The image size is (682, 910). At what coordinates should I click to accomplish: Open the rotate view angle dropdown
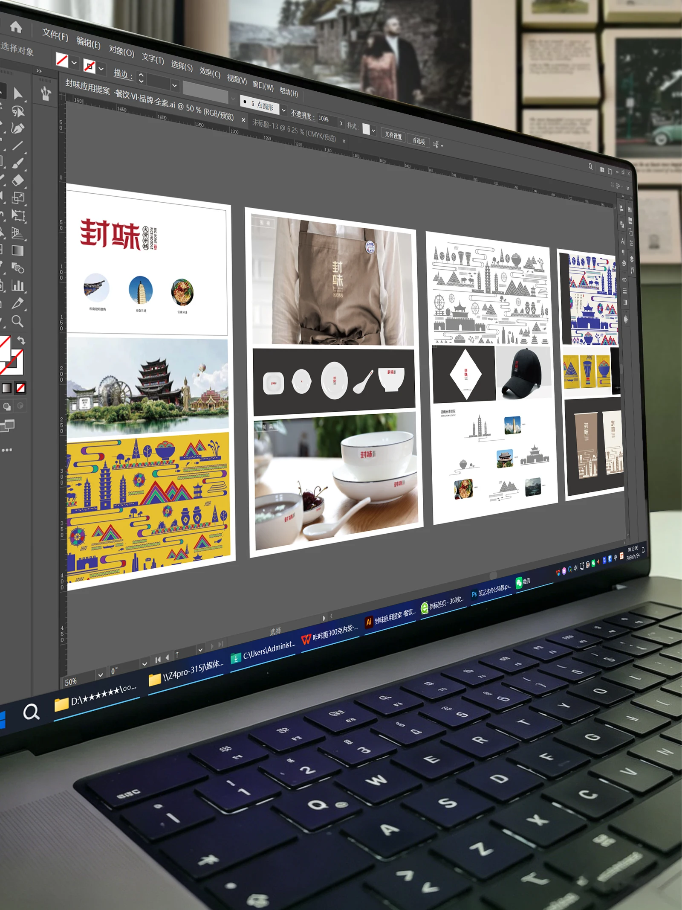(145, 663)
